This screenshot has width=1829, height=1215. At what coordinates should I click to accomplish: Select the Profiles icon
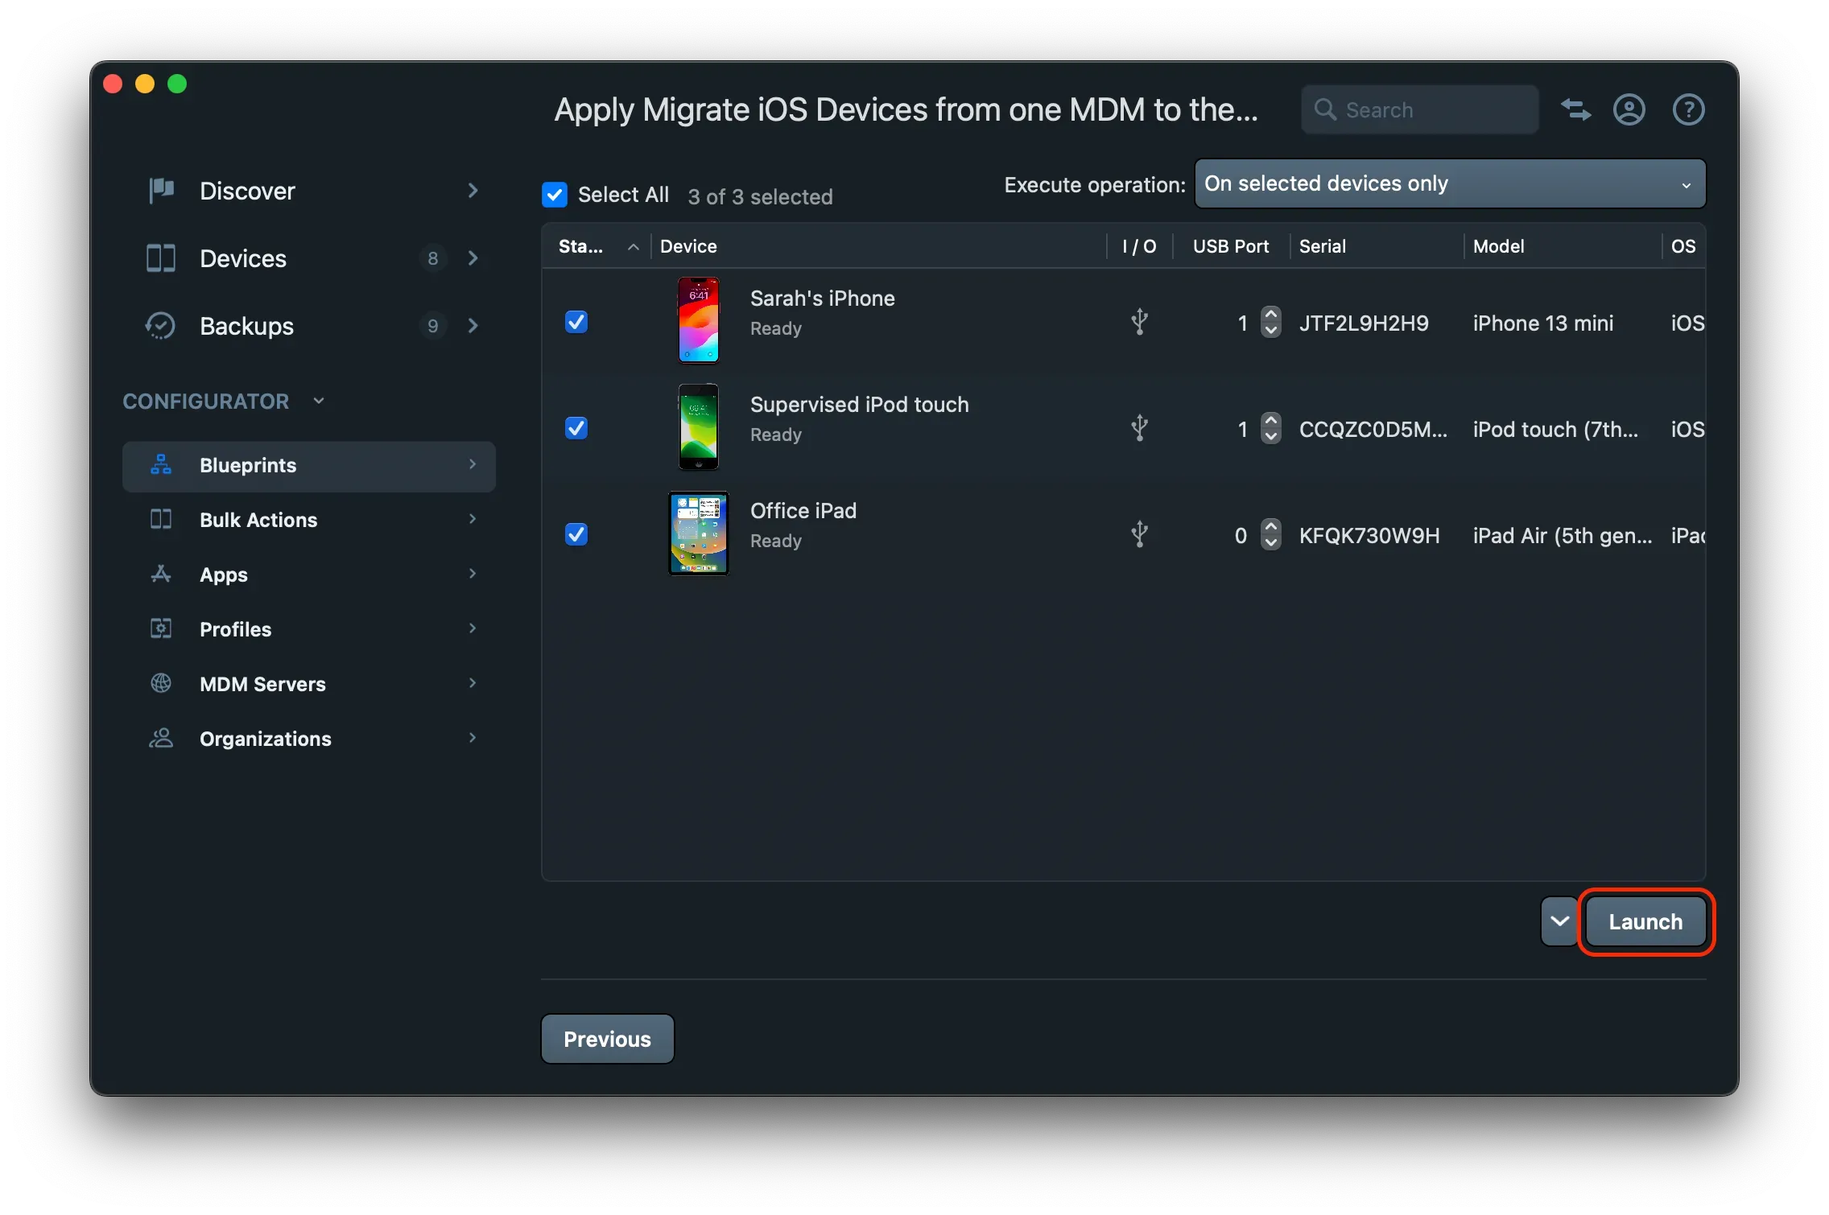coord(160,628)
